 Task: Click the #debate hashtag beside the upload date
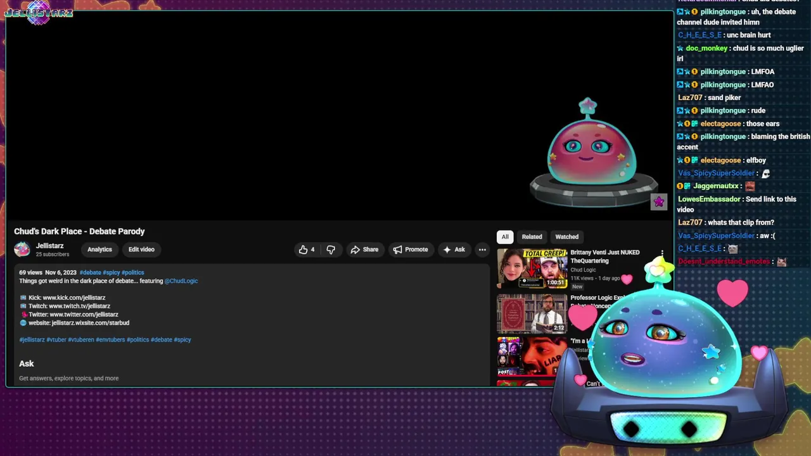[91, 272]
